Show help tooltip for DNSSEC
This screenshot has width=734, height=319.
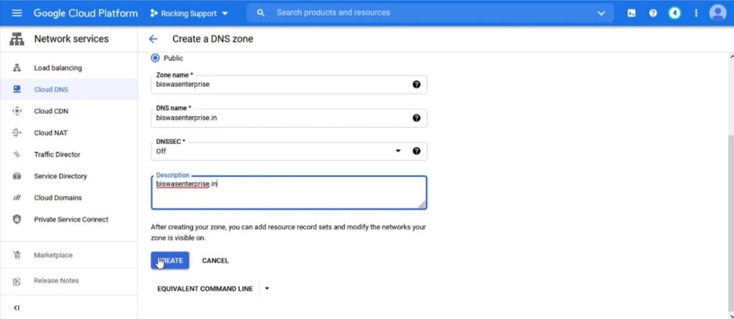(x=416, y=151)
